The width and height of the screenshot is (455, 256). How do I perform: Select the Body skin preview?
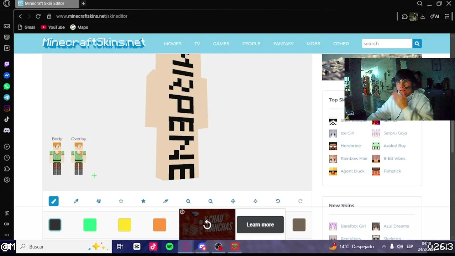57,159
